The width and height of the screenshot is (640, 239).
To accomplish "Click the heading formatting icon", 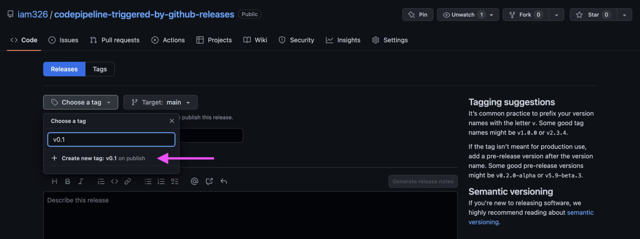I will [x=54, y=181].
